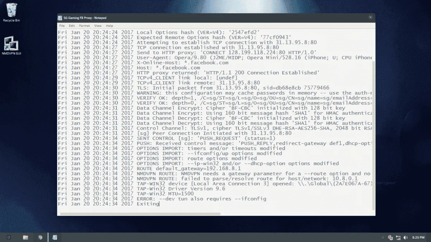Click the 'Expected Remote Options hash' line
The width and height of the screenshot is (431, 242).
pyautogui.click(x=175, y=37)
